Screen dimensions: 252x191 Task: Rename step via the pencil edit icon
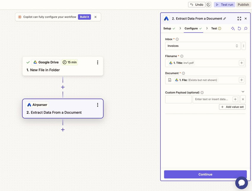[x=225, y=18]
